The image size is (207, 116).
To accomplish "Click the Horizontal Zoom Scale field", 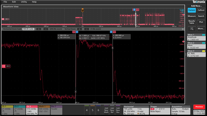I will click(28, 29).
